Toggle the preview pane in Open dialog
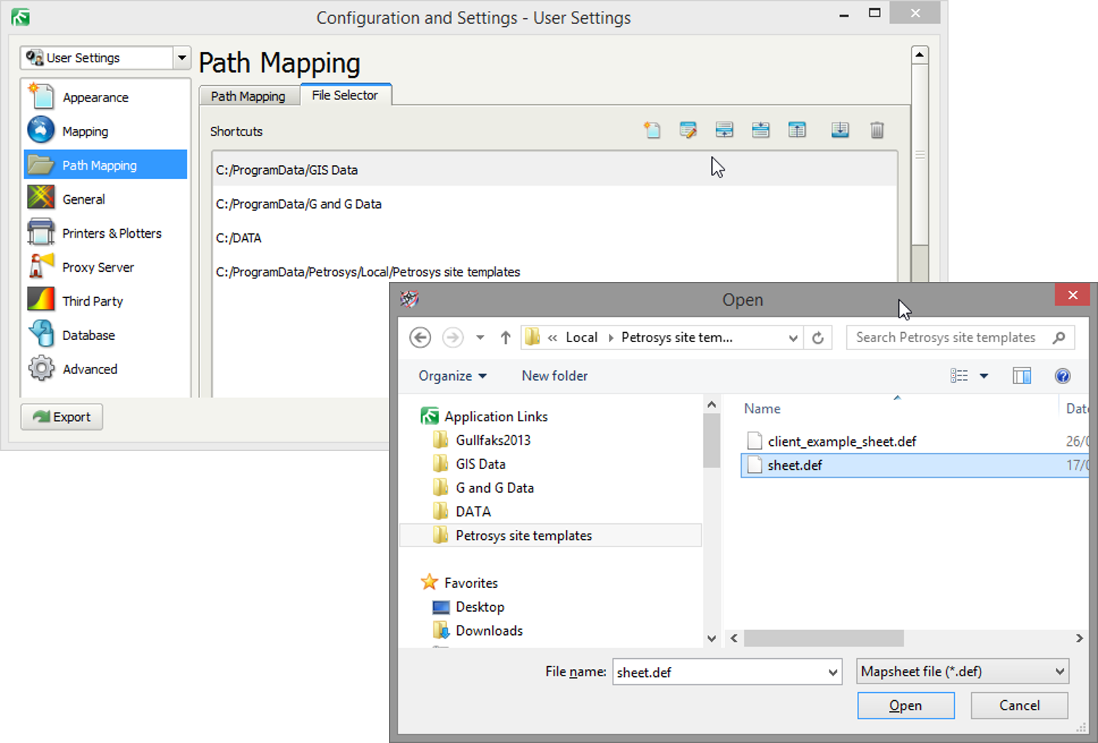The image size is (1098, 743). [1021, 375]
